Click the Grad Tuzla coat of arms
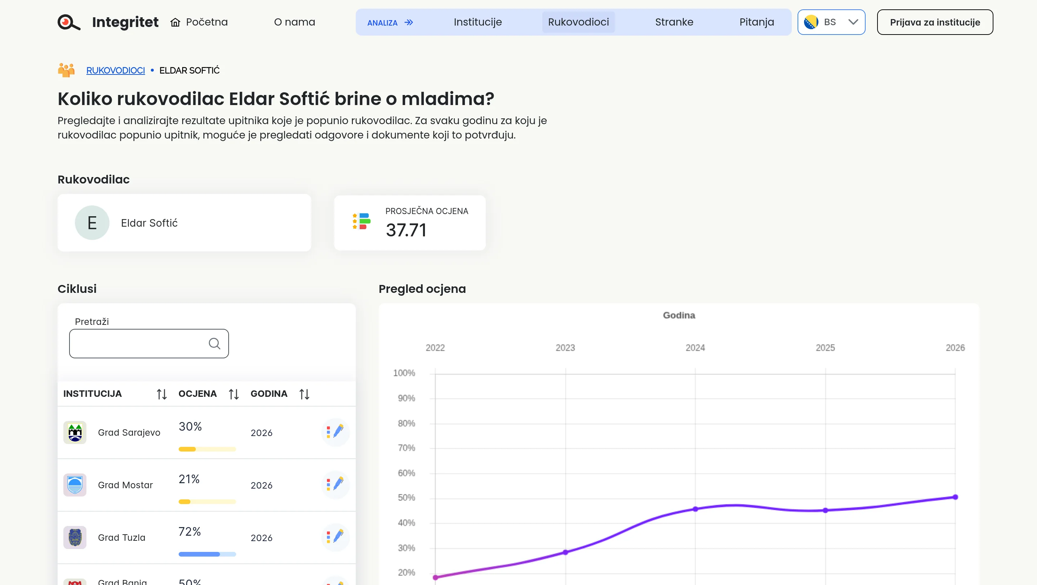Screen dimensions: 1037x585 (75, 538)
